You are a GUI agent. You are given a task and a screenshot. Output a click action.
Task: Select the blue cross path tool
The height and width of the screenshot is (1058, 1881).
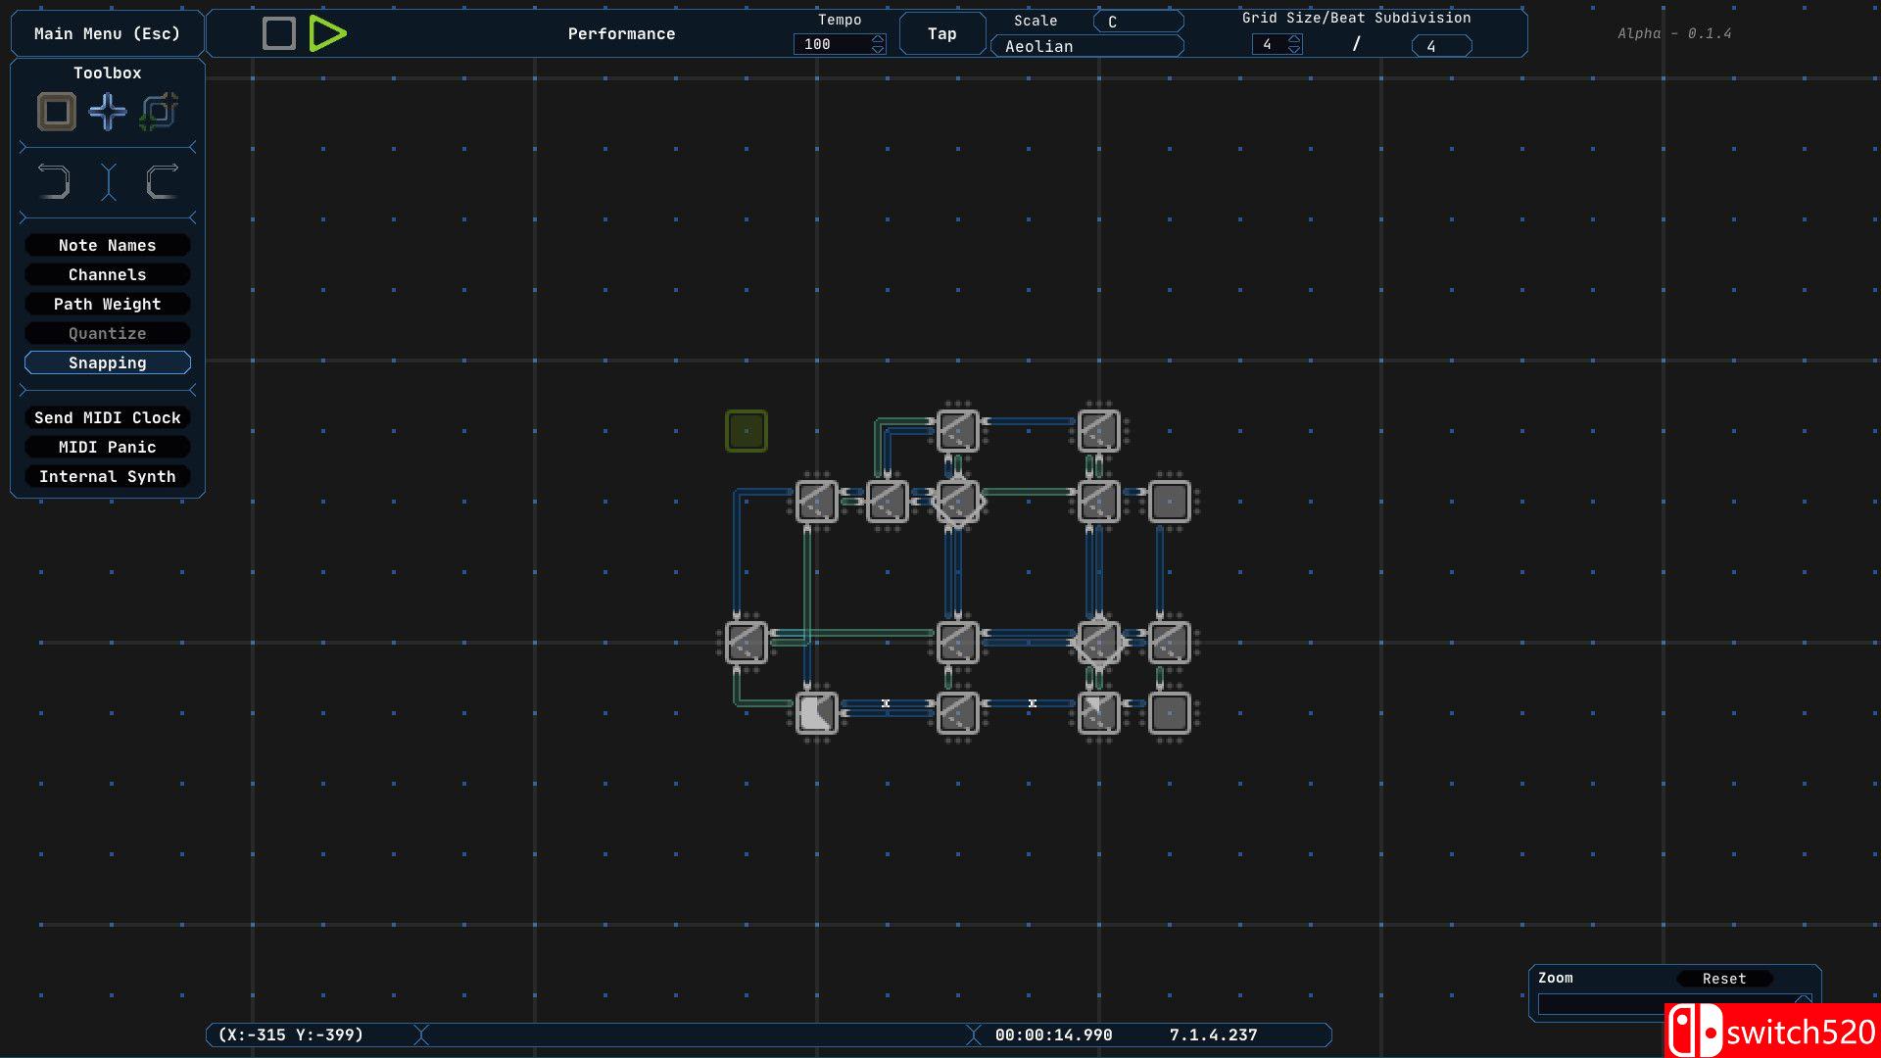108,112
